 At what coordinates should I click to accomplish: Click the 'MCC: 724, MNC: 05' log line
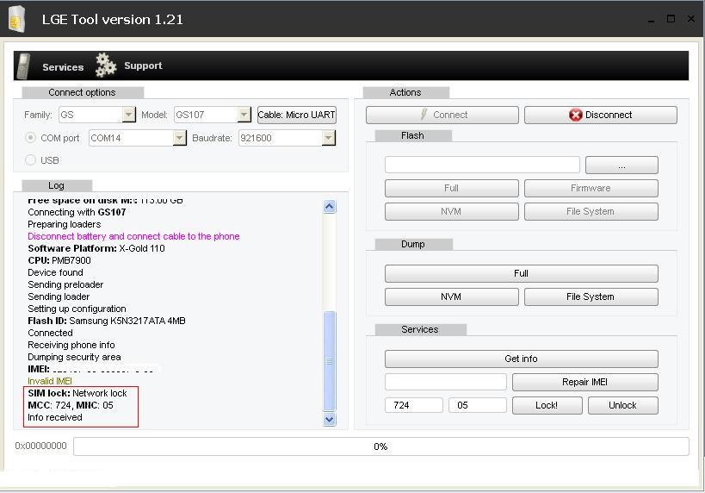[x=71, y=405]
